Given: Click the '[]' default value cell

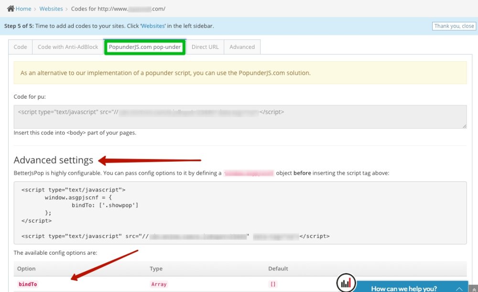Looking at the screenshot, I should (273, 284).
